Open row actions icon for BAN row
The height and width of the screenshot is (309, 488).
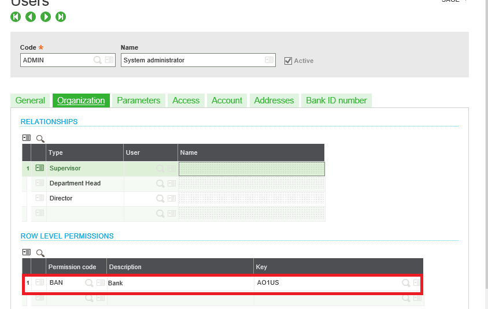click(39, 282)
